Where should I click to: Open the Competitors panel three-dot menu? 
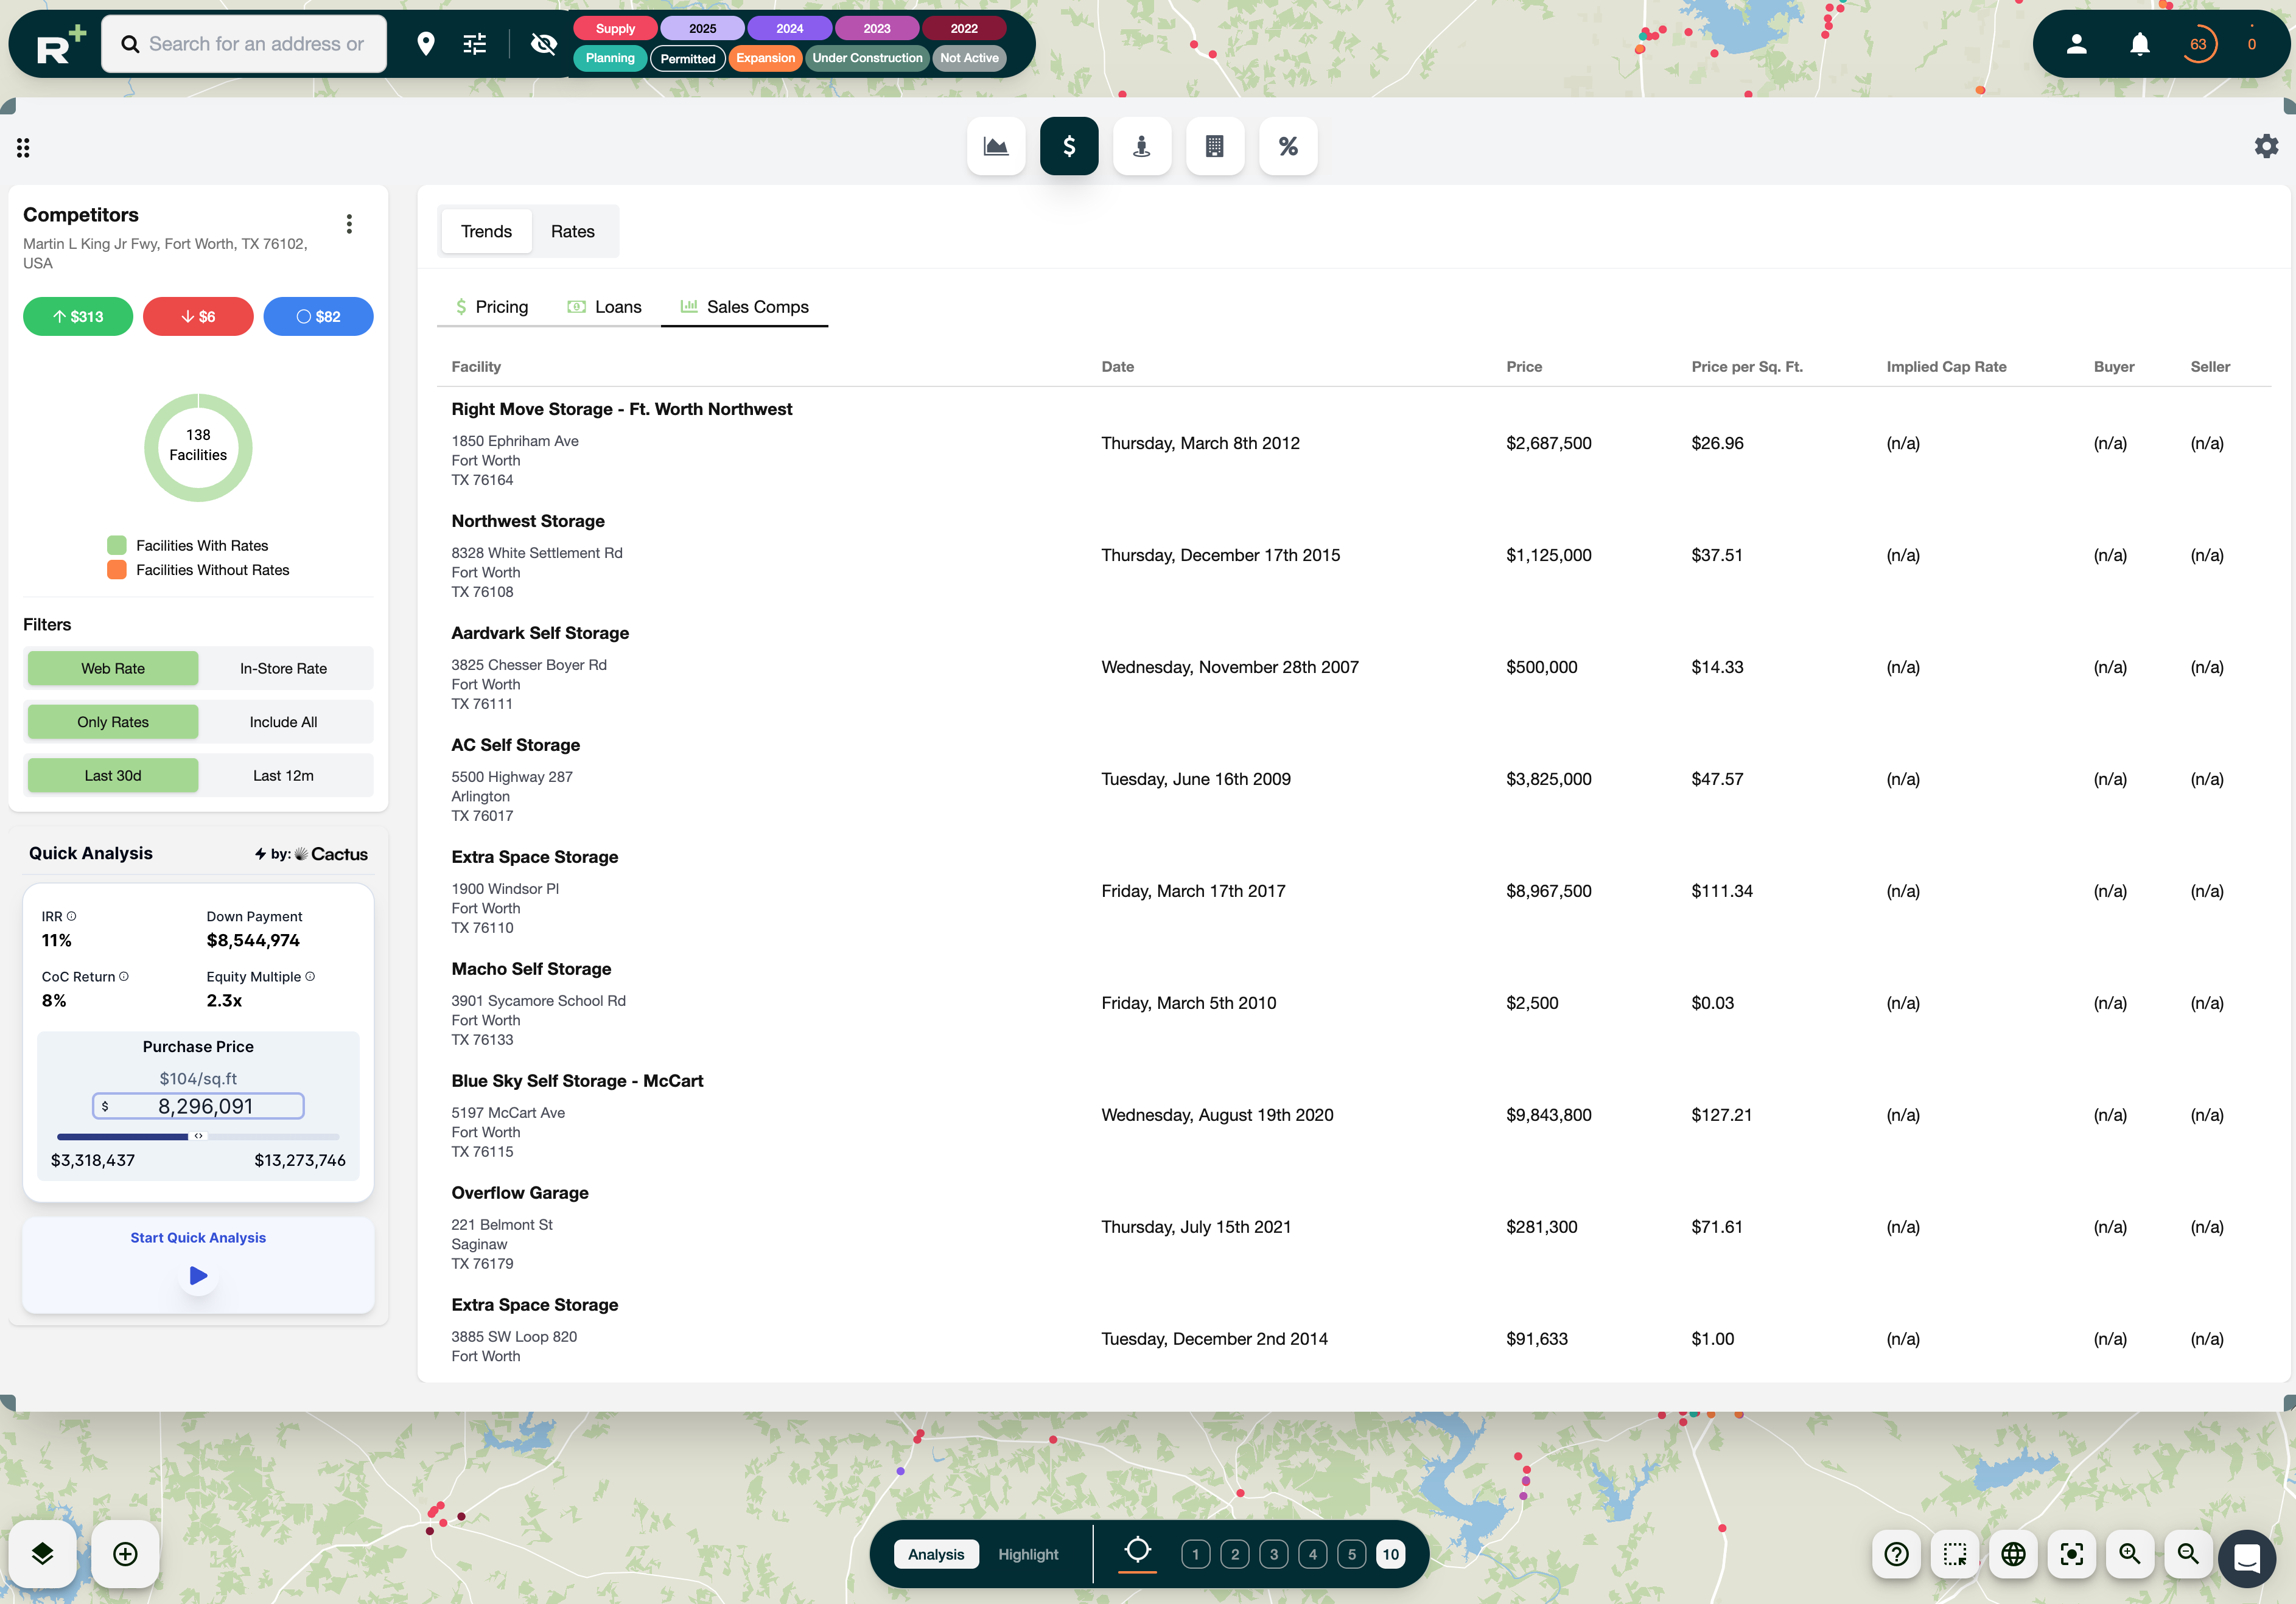point(349,224)
